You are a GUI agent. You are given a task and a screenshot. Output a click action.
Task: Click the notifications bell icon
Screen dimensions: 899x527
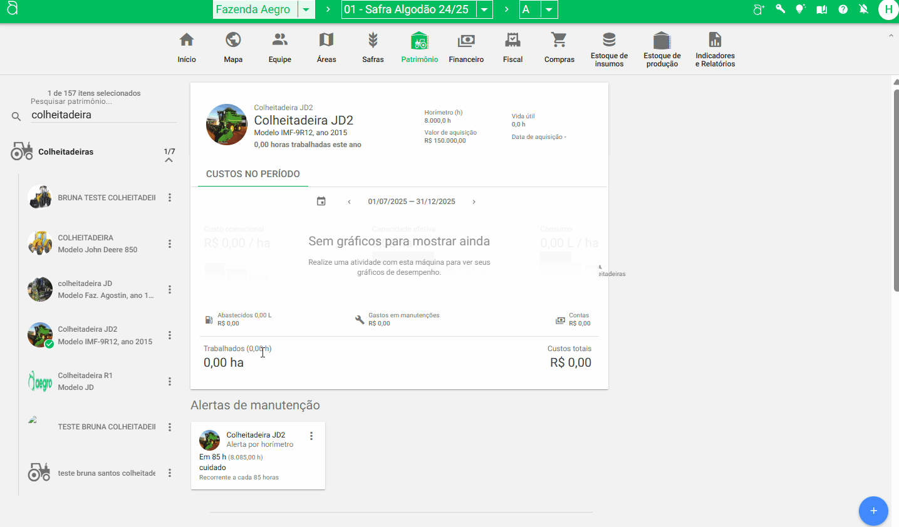point(863,9)
